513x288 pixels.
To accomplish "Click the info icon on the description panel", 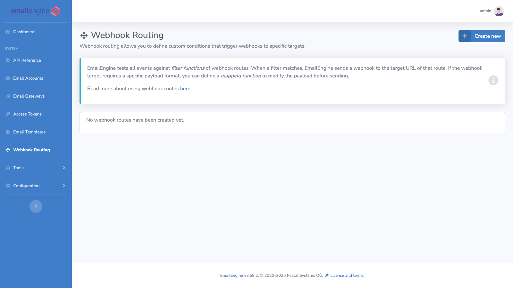I will point(493,80).
